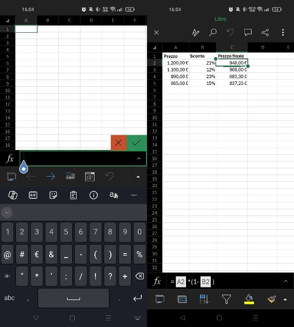The image size is (294, 327).
Task: Tap the enter key on keyboard
Action: tap(137, 298)
